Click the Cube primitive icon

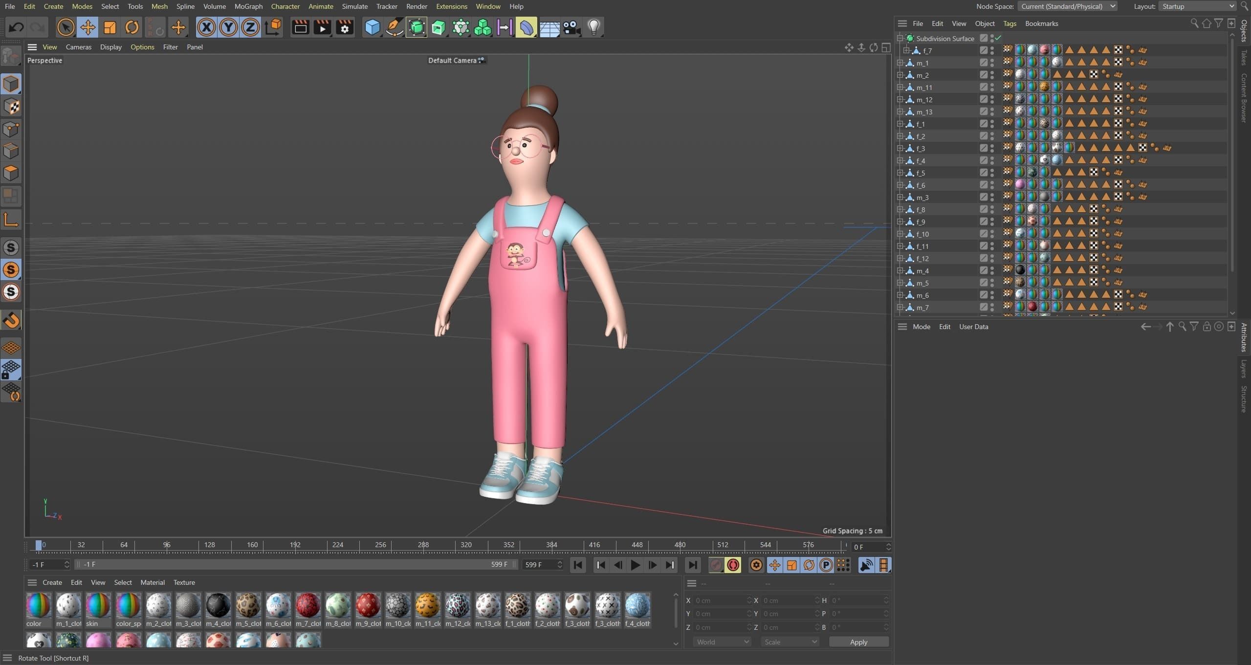pyautogui.click(x=372, y=27)
